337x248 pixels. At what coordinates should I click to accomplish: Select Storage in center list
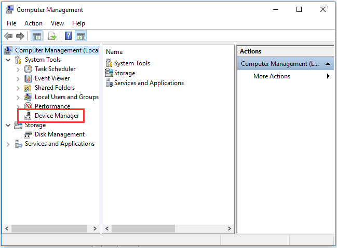[x=125, y=73]
